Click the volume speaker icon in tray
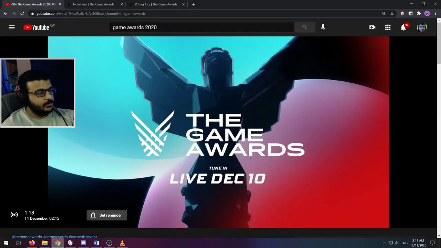The image size is (441, 248). point(397,243)
